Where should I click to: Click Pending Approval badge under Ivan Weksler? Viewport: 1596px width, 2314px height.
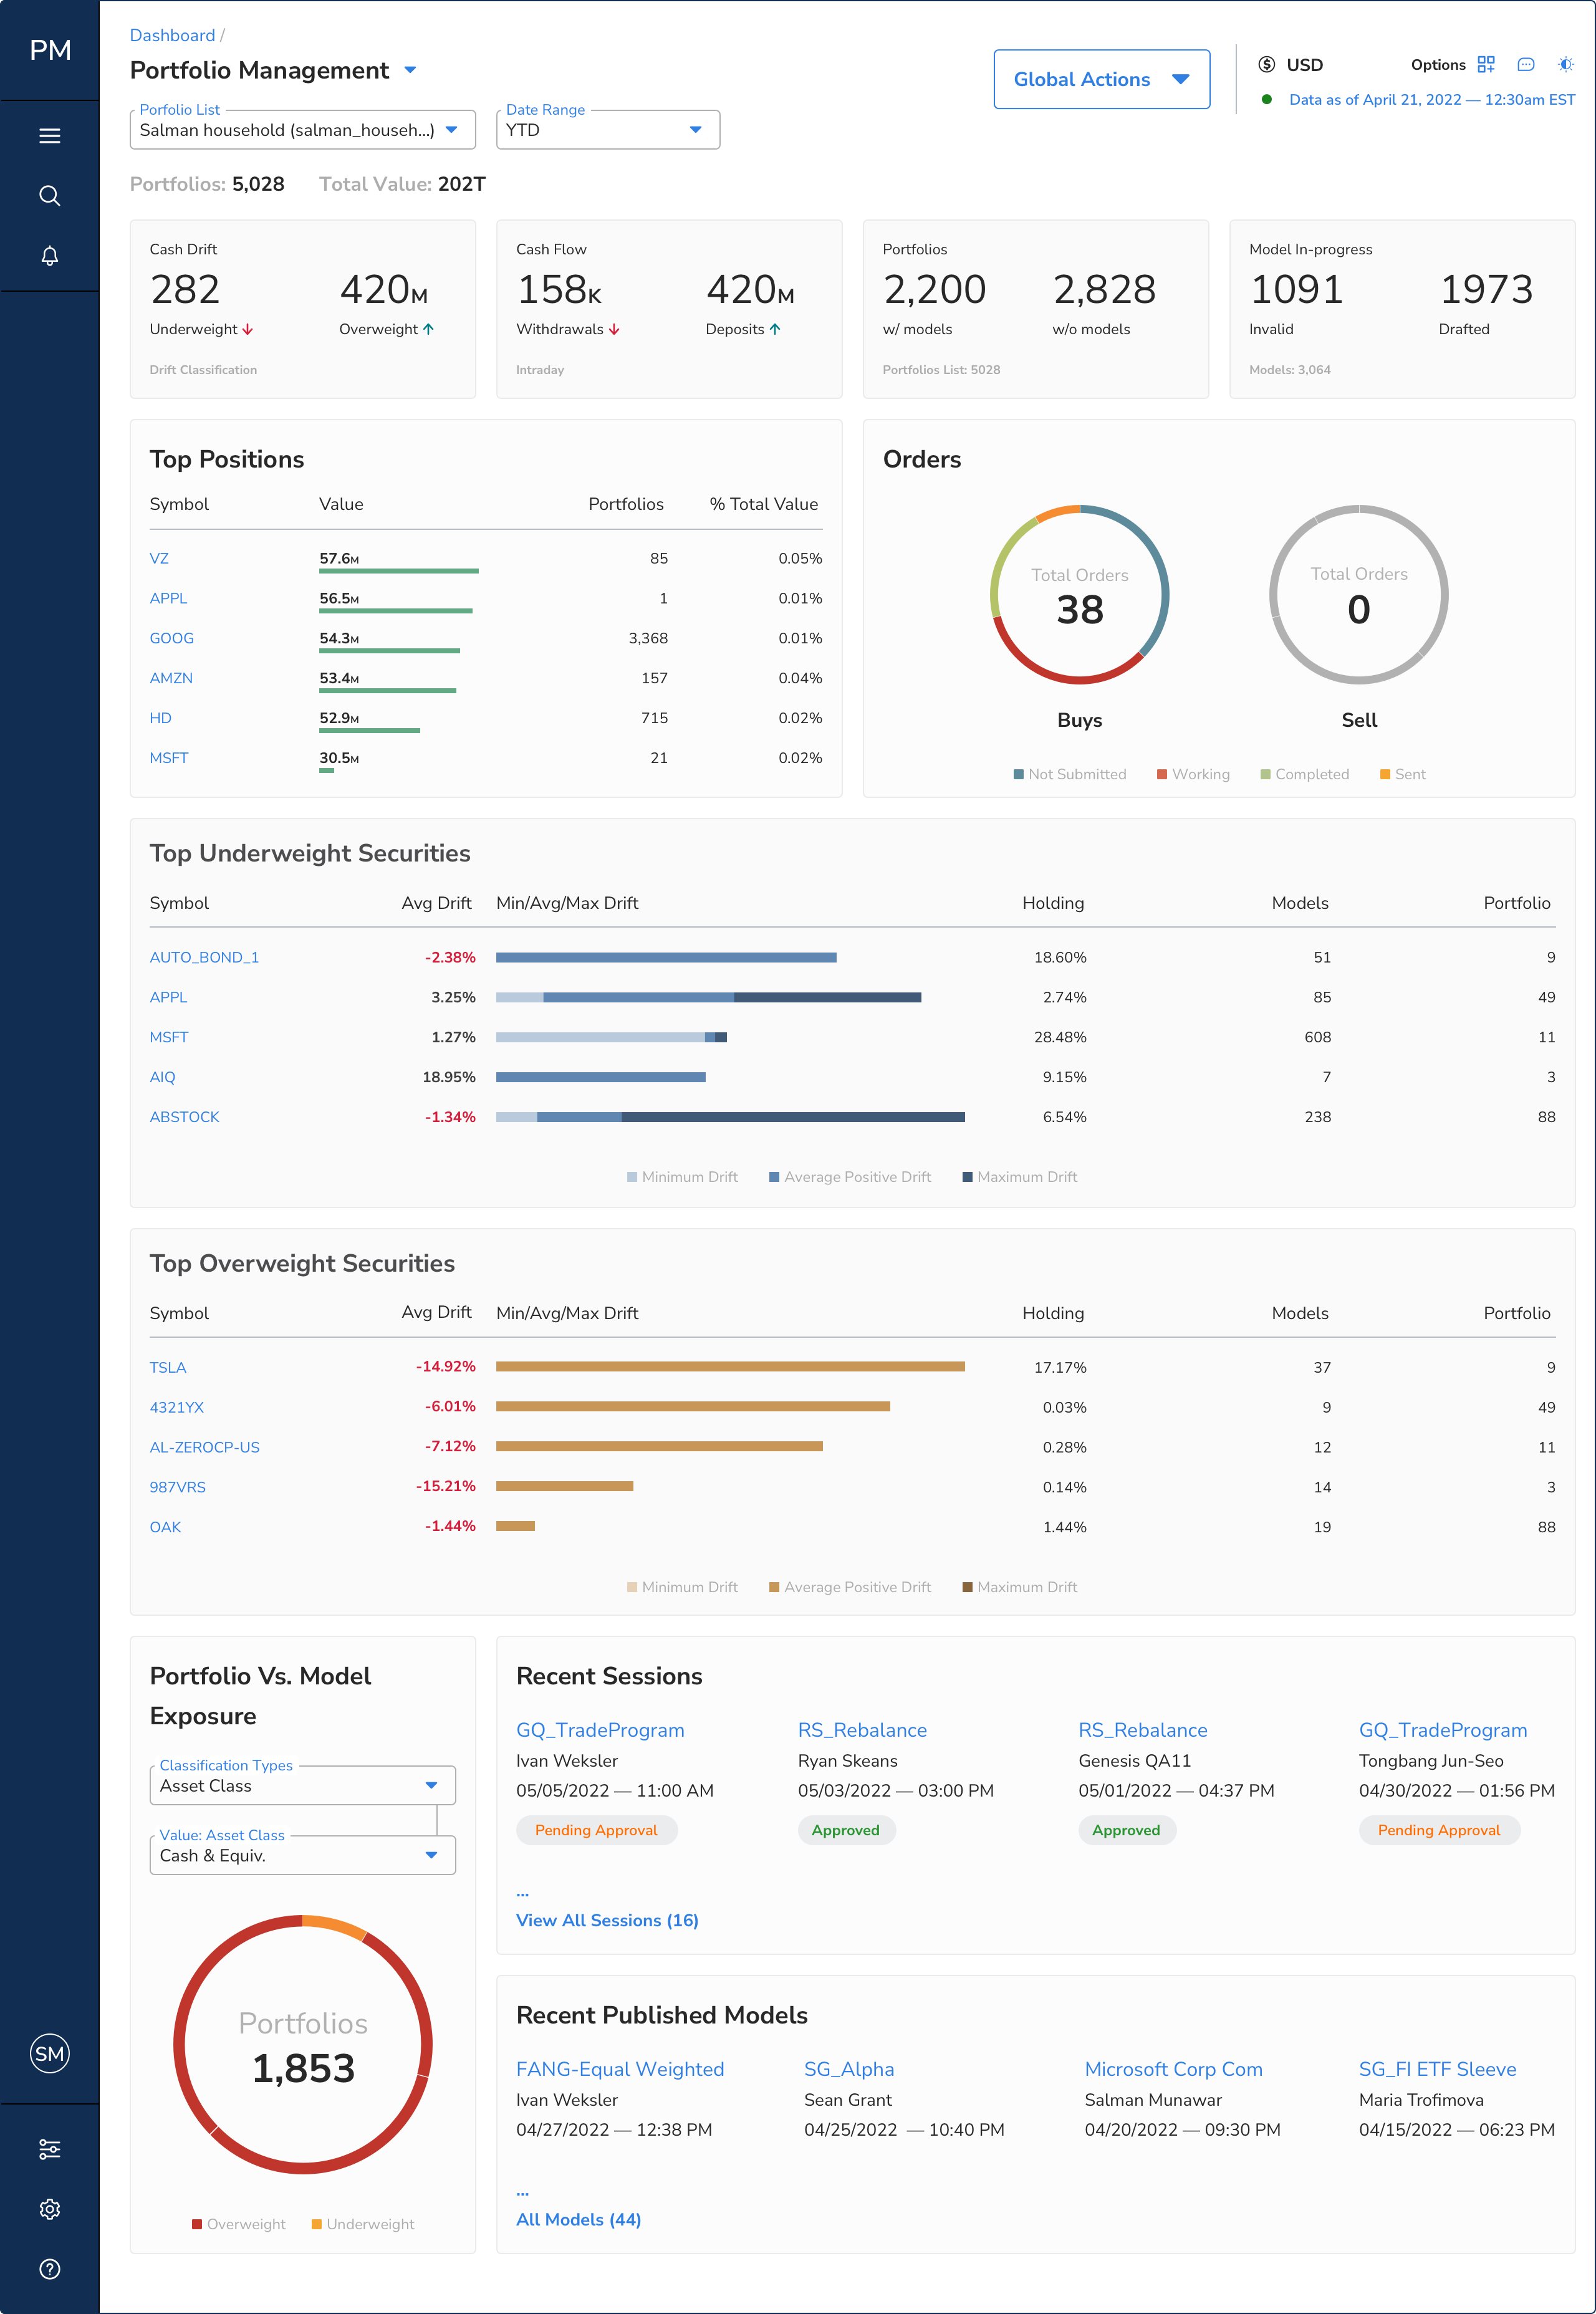pyautogui.click(x=596, y=1830)
